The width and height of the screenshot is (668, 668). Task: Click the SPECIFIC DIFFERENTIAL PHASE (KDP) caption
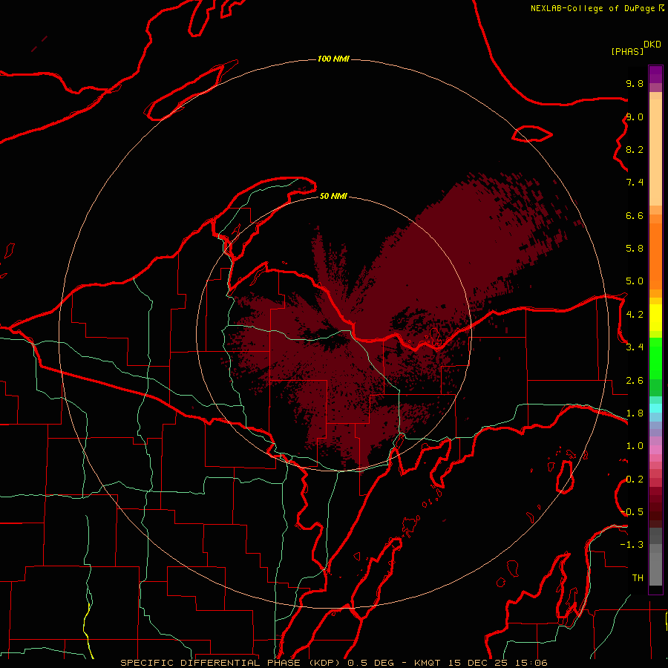pyautogui.click(x=231, y=663)
